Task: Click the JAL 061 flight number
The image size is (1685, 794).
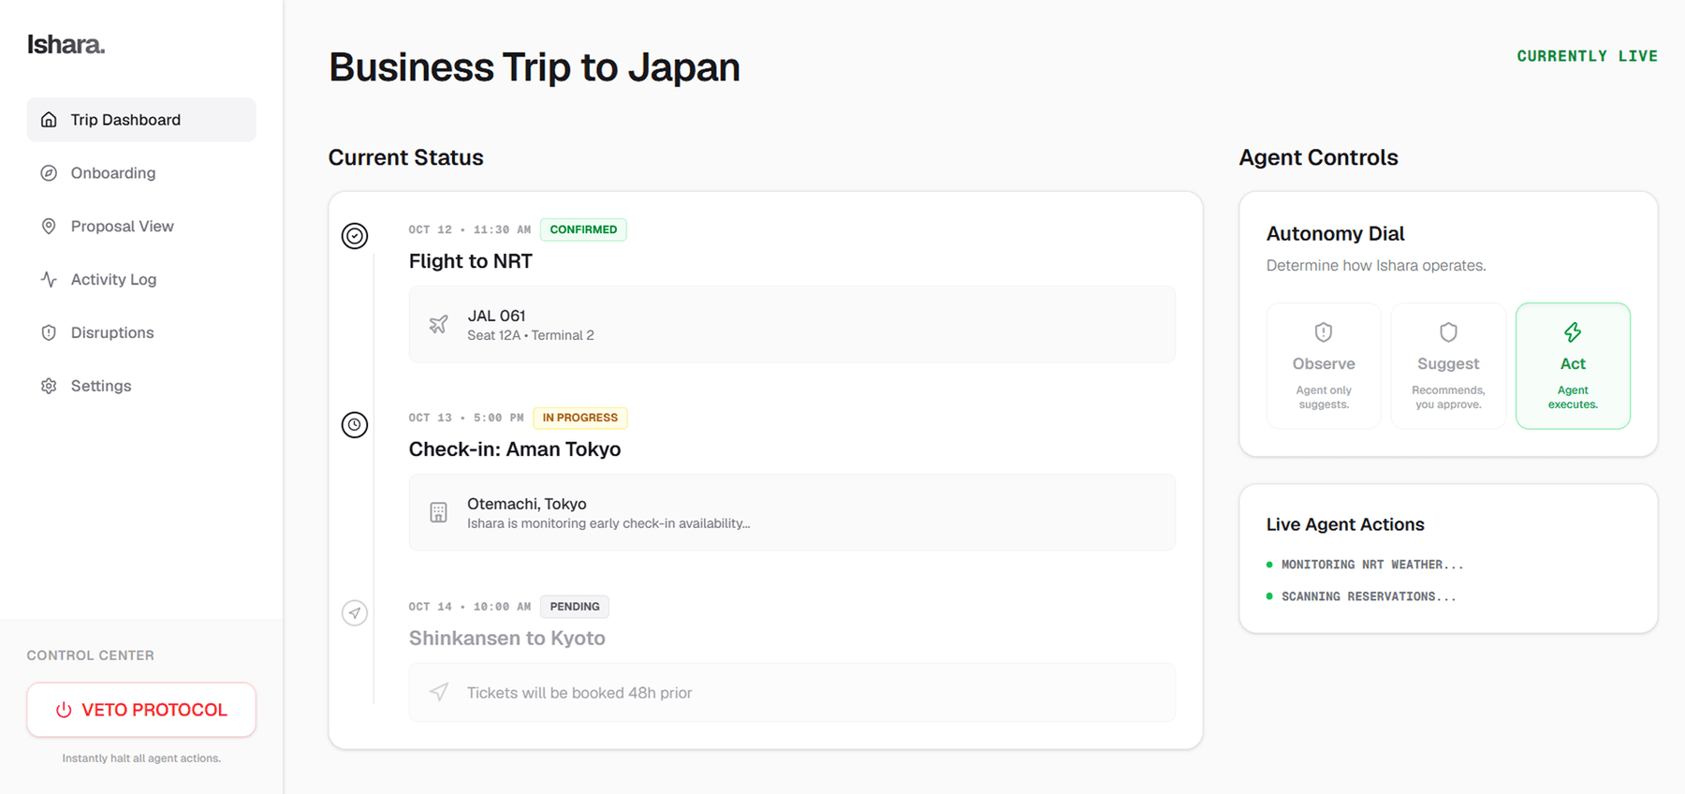Action: tap(496, 316)
